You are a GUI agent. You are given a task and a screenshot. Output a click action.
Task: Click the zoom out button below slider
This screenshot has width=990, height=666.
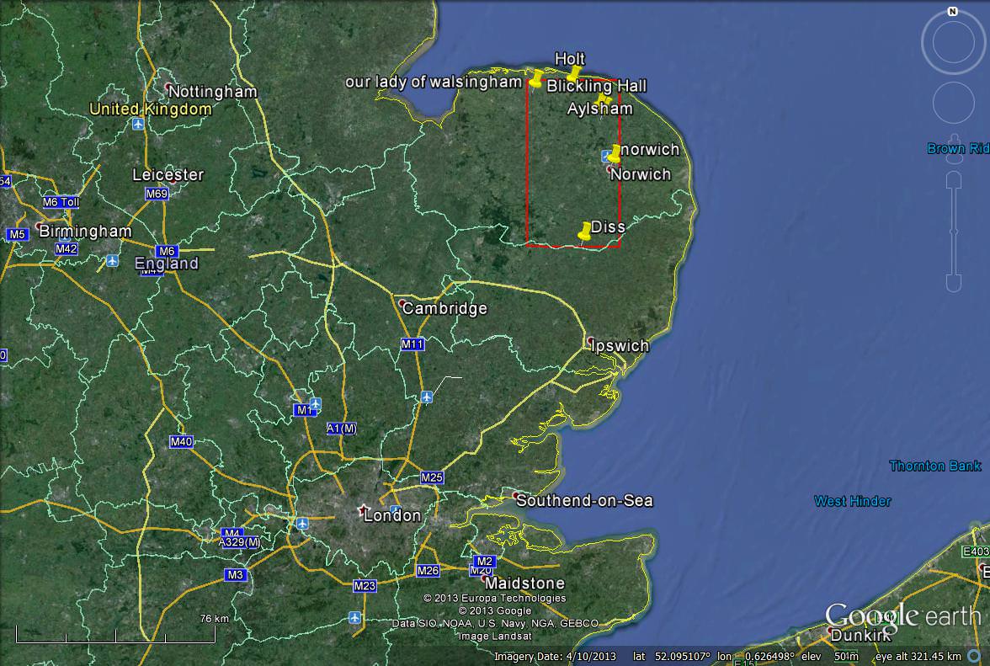click(953, 284)
